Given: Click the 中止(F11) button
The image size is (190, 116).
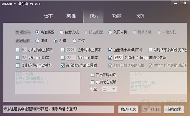Looking at the screenshot, I should [151, 109].
